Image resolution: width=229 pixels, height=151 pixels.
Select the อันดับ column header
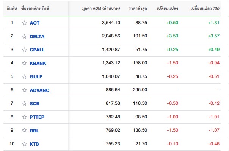pyautogui.click(x=12, y=8)
